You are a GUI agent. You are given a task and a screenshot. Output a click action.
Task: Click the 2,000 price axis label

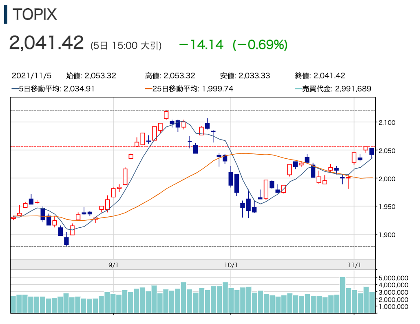(387, 179)
